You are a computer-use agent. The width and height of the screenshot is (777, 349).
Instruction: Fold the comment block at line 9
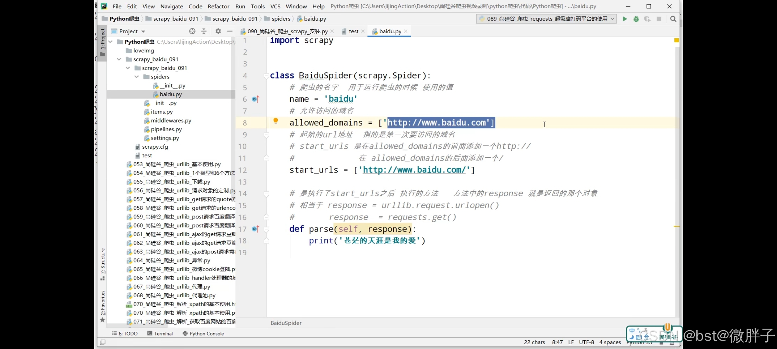coord(266,135)
